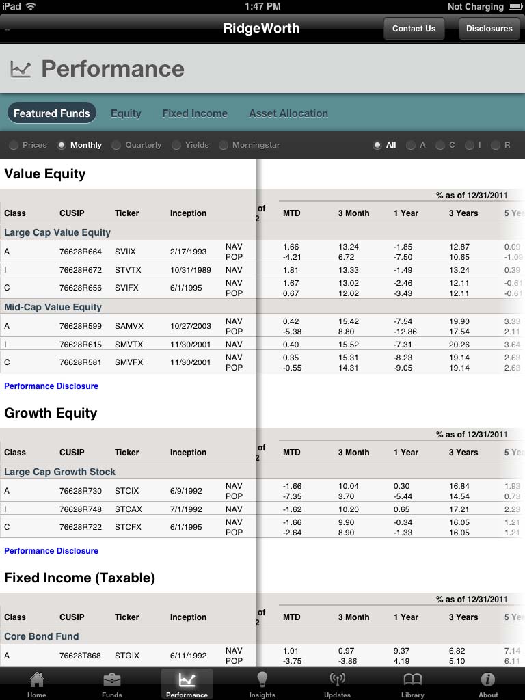
Task: Switch to the Fixed Income tab
Action: tap(195, 113)
